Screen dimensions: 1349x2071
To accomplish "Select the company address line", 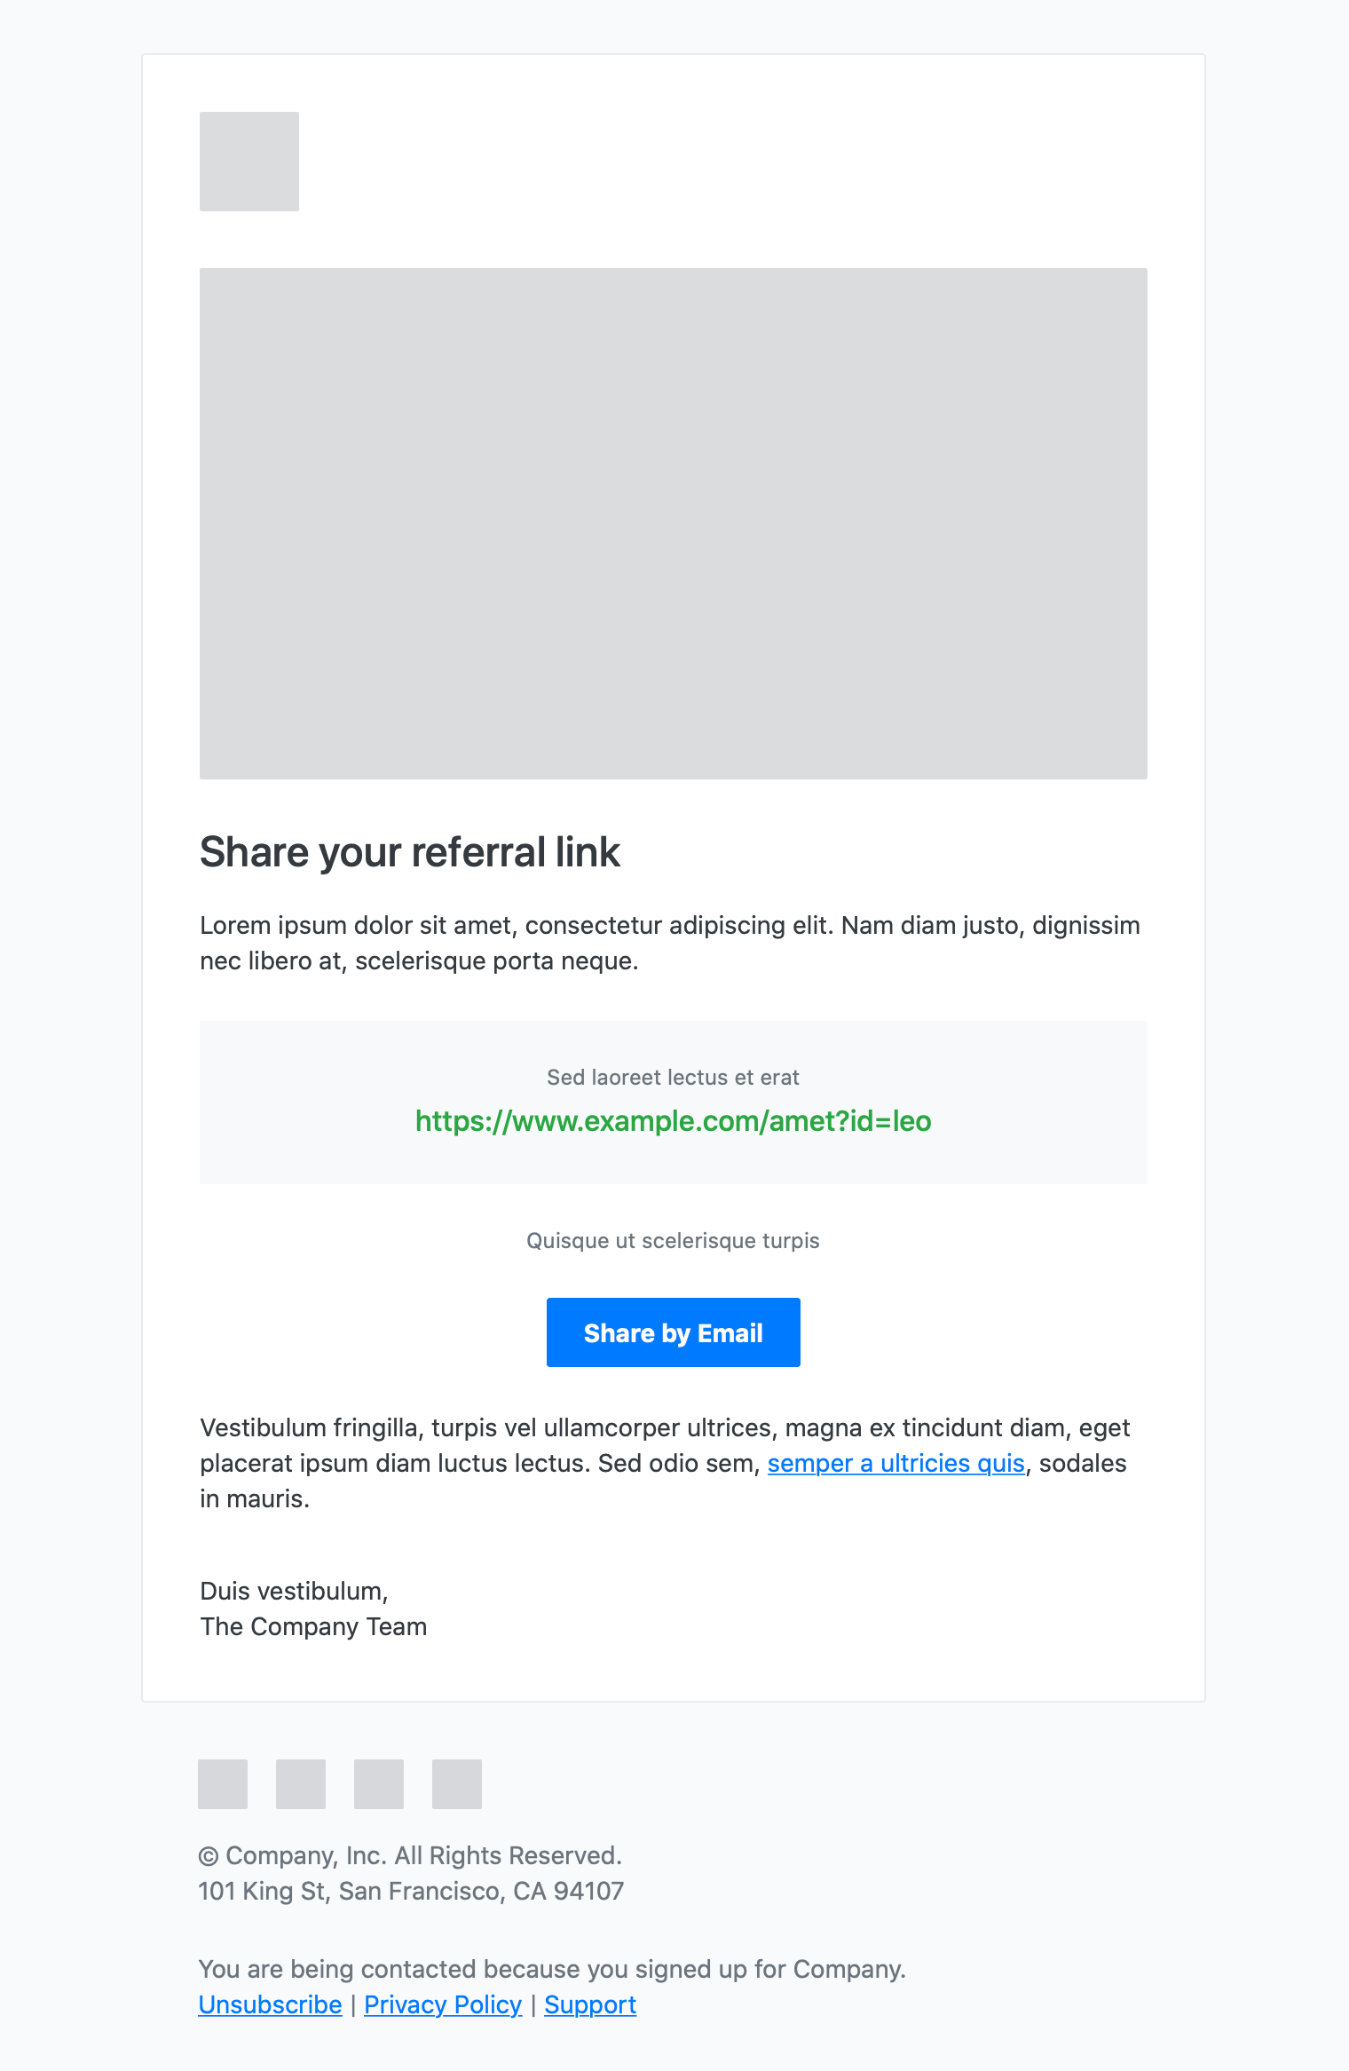I will click(411, 1891).
